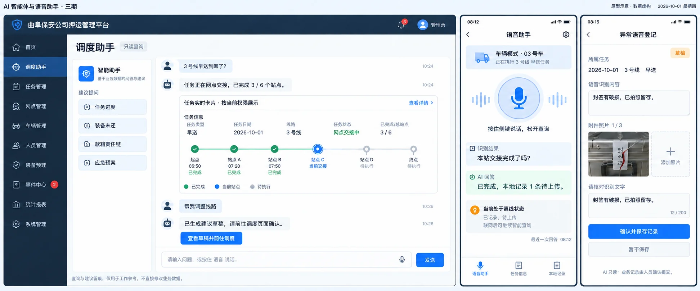This screenshot has width=700, height=291.
Task: Open 装备预警 in the sidebar
Action: [35, 165]
